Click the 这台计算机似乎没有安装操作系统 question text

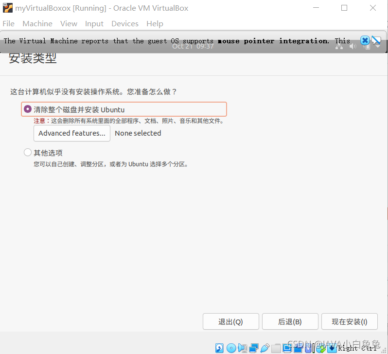tap(93, 92)
